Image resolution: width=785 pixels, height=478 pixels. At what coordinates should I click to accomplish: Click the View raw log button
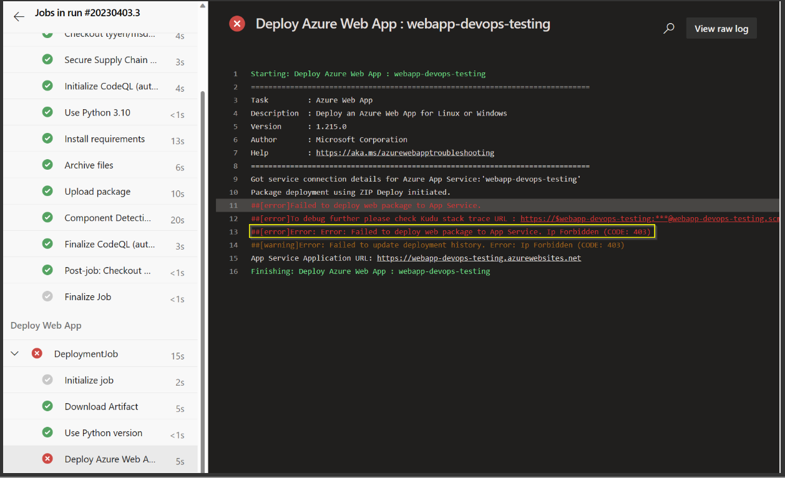click(x=721, y=28)
